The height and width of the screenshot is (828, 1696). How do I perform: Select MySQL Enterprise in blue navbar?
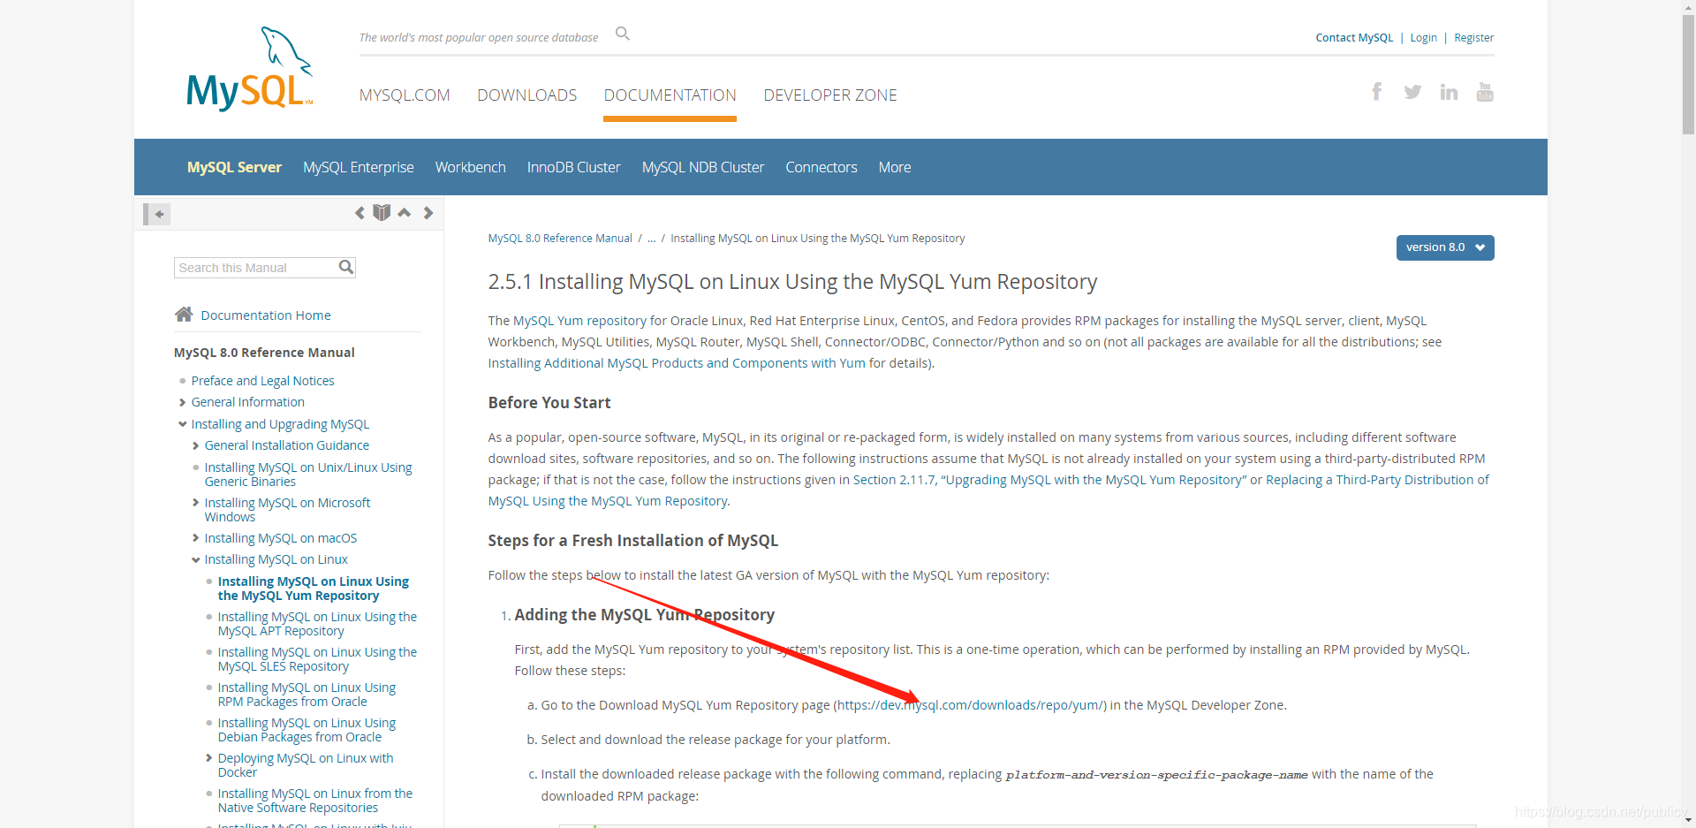[x=359, y=167]
